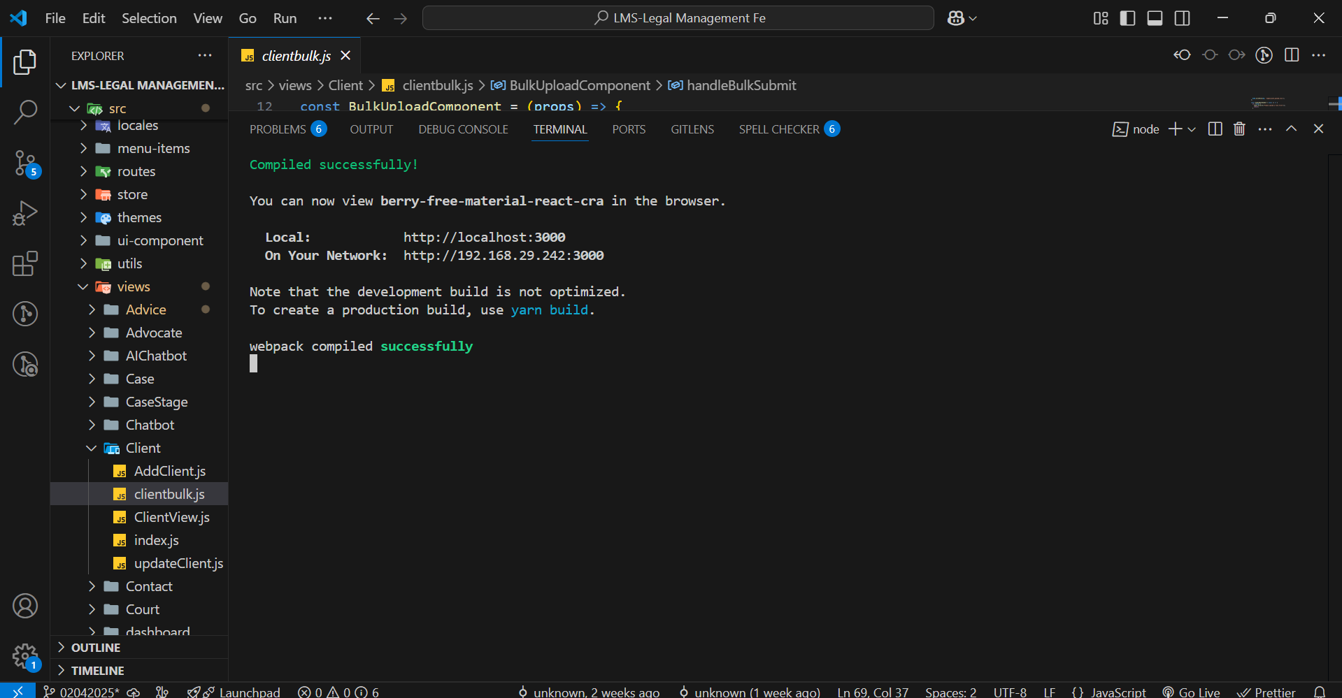
Task: Open Accounts menu in activity bar
Action: point(25,606)
